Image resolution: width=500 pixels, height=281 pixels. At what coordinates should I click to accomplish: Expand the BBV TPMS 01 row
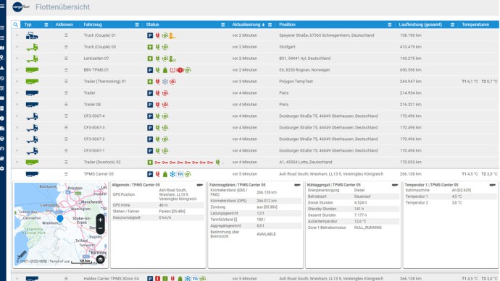pos(17,70)
